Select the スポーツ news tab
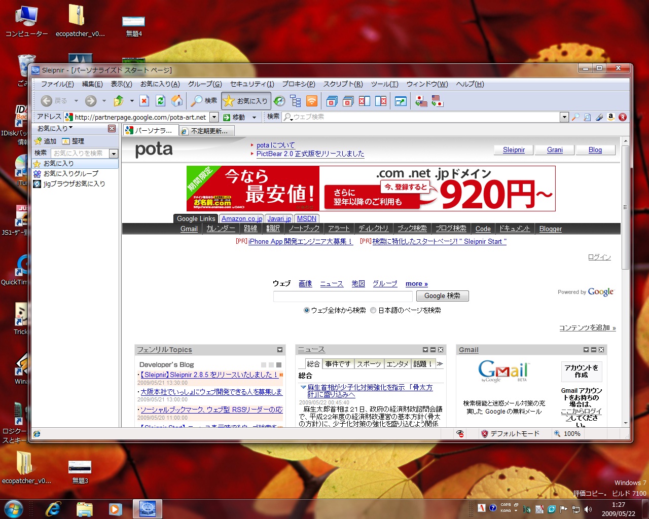649x519 pixels. pos(369,364)
